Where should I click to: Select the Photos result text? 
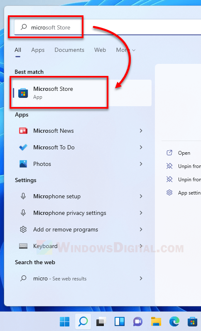[42, 164]
